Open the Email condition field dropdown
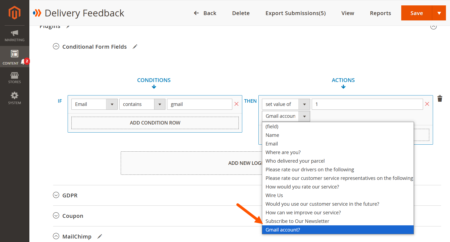The height and width of the screenshot is (242, 450). coord(95,104)
